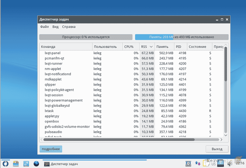Open the Вид menu
Image resolution: width=246 pixels, height=168 pixels.
[56, 27]
